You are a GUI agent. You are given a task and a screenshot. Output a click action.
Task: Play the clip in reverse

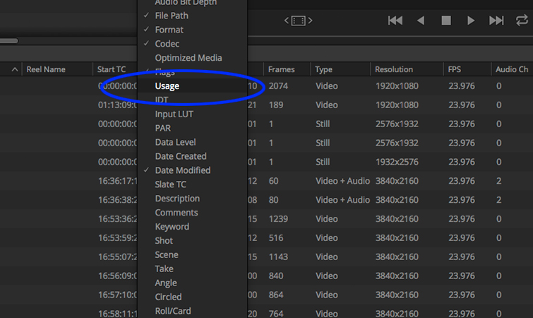tap(421, 20)
